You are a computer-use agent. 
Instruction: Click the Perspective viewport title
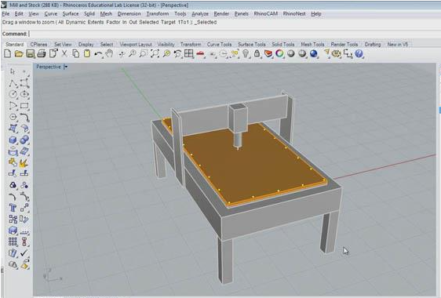tap(49, 67)
